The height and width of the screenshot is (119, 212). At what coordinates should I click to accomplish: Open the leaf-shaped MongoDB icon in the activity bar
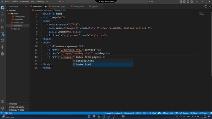tap(2, 47)
